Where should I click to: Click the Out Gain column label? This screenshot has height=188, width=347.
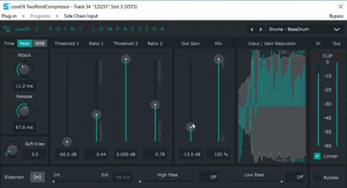tap(190, 43)
